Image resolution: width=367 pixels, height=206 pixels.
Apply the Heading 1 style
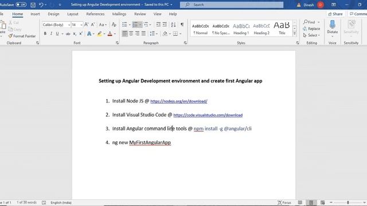point(241,29)
